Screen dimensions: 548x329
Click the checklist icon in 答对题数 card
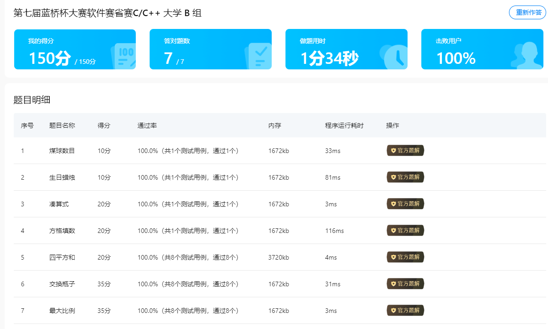click(258, 56)
